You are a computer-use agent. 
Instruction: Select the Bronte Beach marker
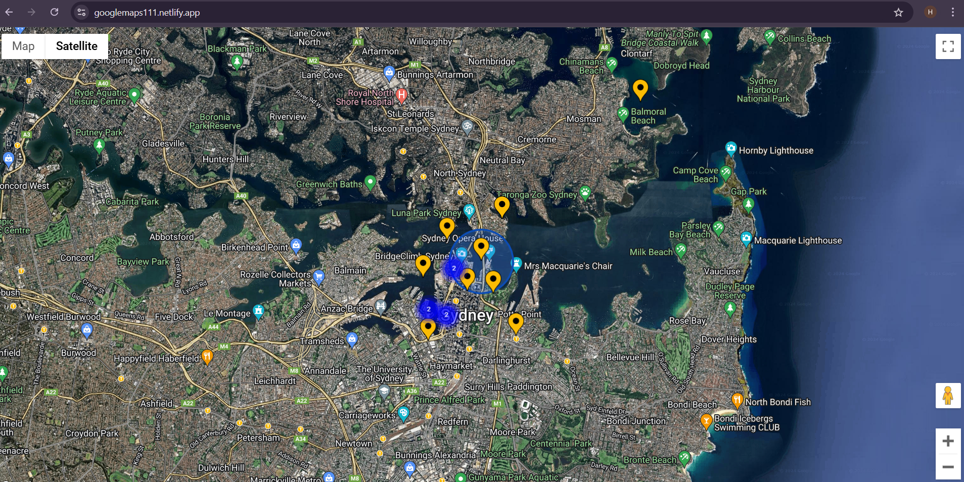pos(684,458)
